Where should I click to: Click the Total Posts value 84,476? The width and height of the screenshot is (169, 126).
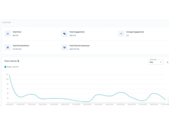point(16,36)
